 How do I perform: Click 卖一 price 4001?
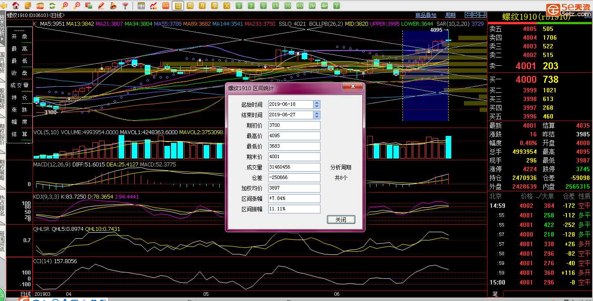click(526, 66)
